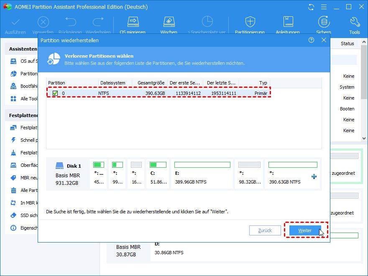Select the 390.63GB NTFS recovered partition block
This screenshot has height=276, width=368.
pos(292,174)
